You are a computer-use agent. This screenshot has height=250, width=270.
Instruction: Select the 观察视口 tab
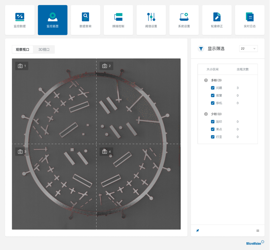pyautogui.click(x=22, y=49)
